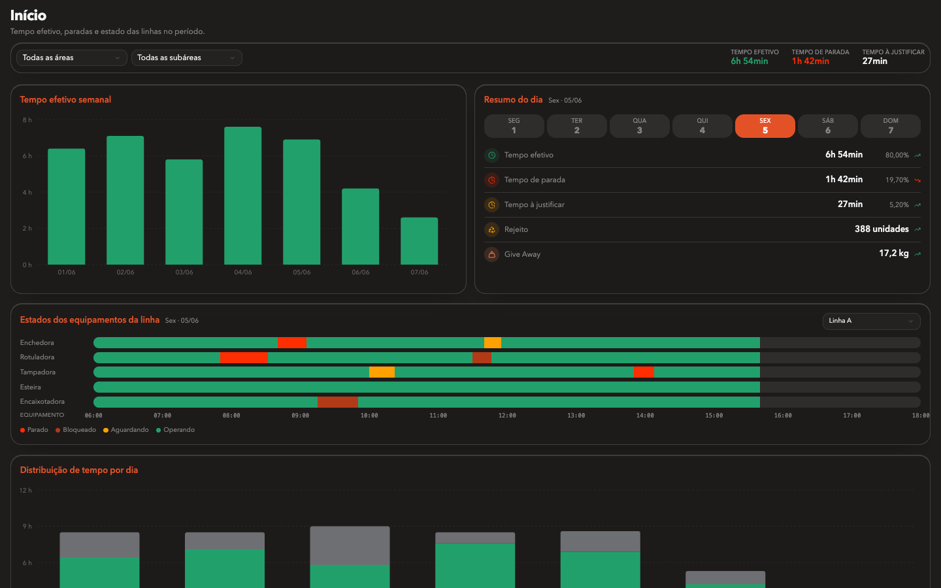Click the orange Aguardando segment on Tampadora timeline
Viewport: 941px width, 588px height.
[x=382, y=372]
